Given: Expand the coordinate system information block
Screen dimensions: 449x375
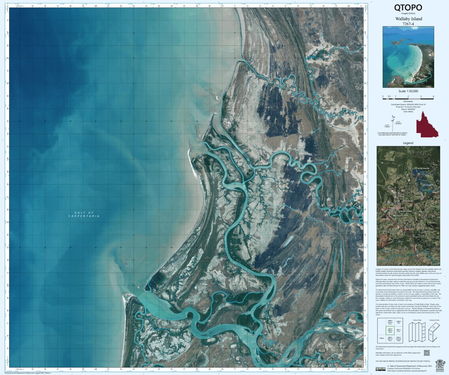Looking at the screenshot, I should 408,107.
